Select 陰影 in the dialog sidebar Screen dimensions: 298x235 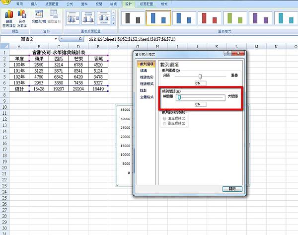(144, 90)
